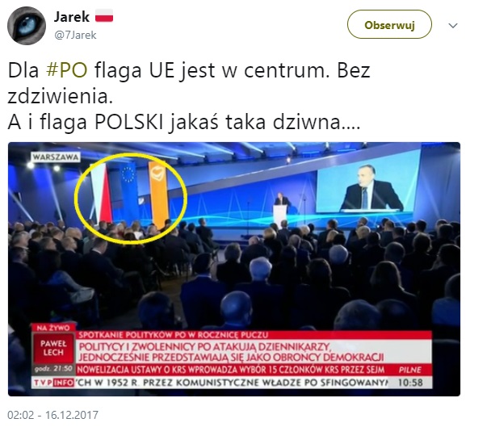491x427 pixels.
Task: Open the #PO hashtag link
Action: point(67,70)
